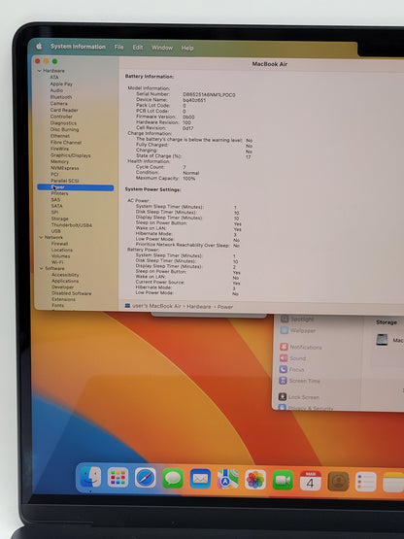The height and width of the screenshot is (539, 404).
Task: Select Applications under Software
Action: [x=65, y=281]
